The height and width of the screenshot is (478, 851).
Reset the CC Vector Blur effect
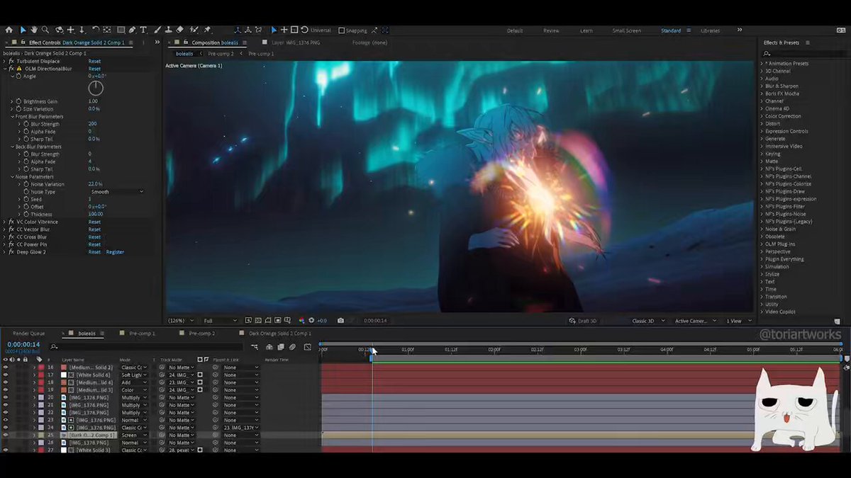coord(94,229)
